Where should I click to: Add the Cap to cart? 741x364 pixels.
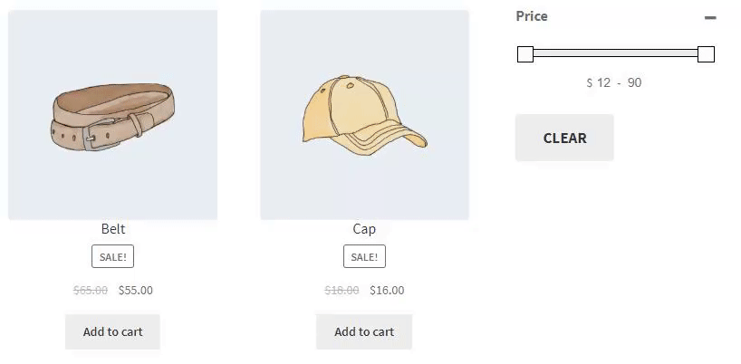364,332
